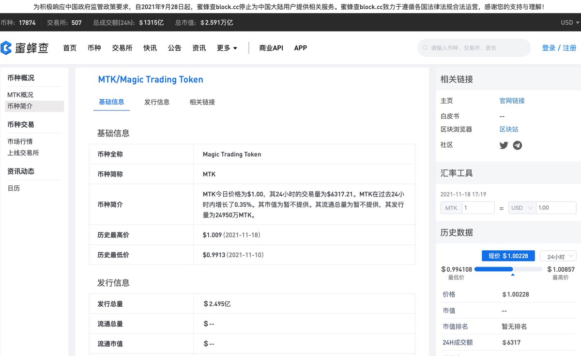Open 公告 in the navigation bar

(175, 48)
